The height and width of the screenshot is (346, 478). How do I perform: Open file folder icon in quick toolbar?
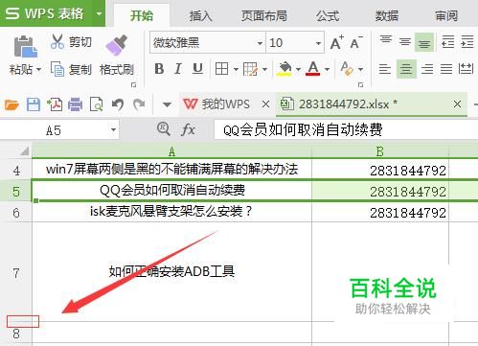11,104
